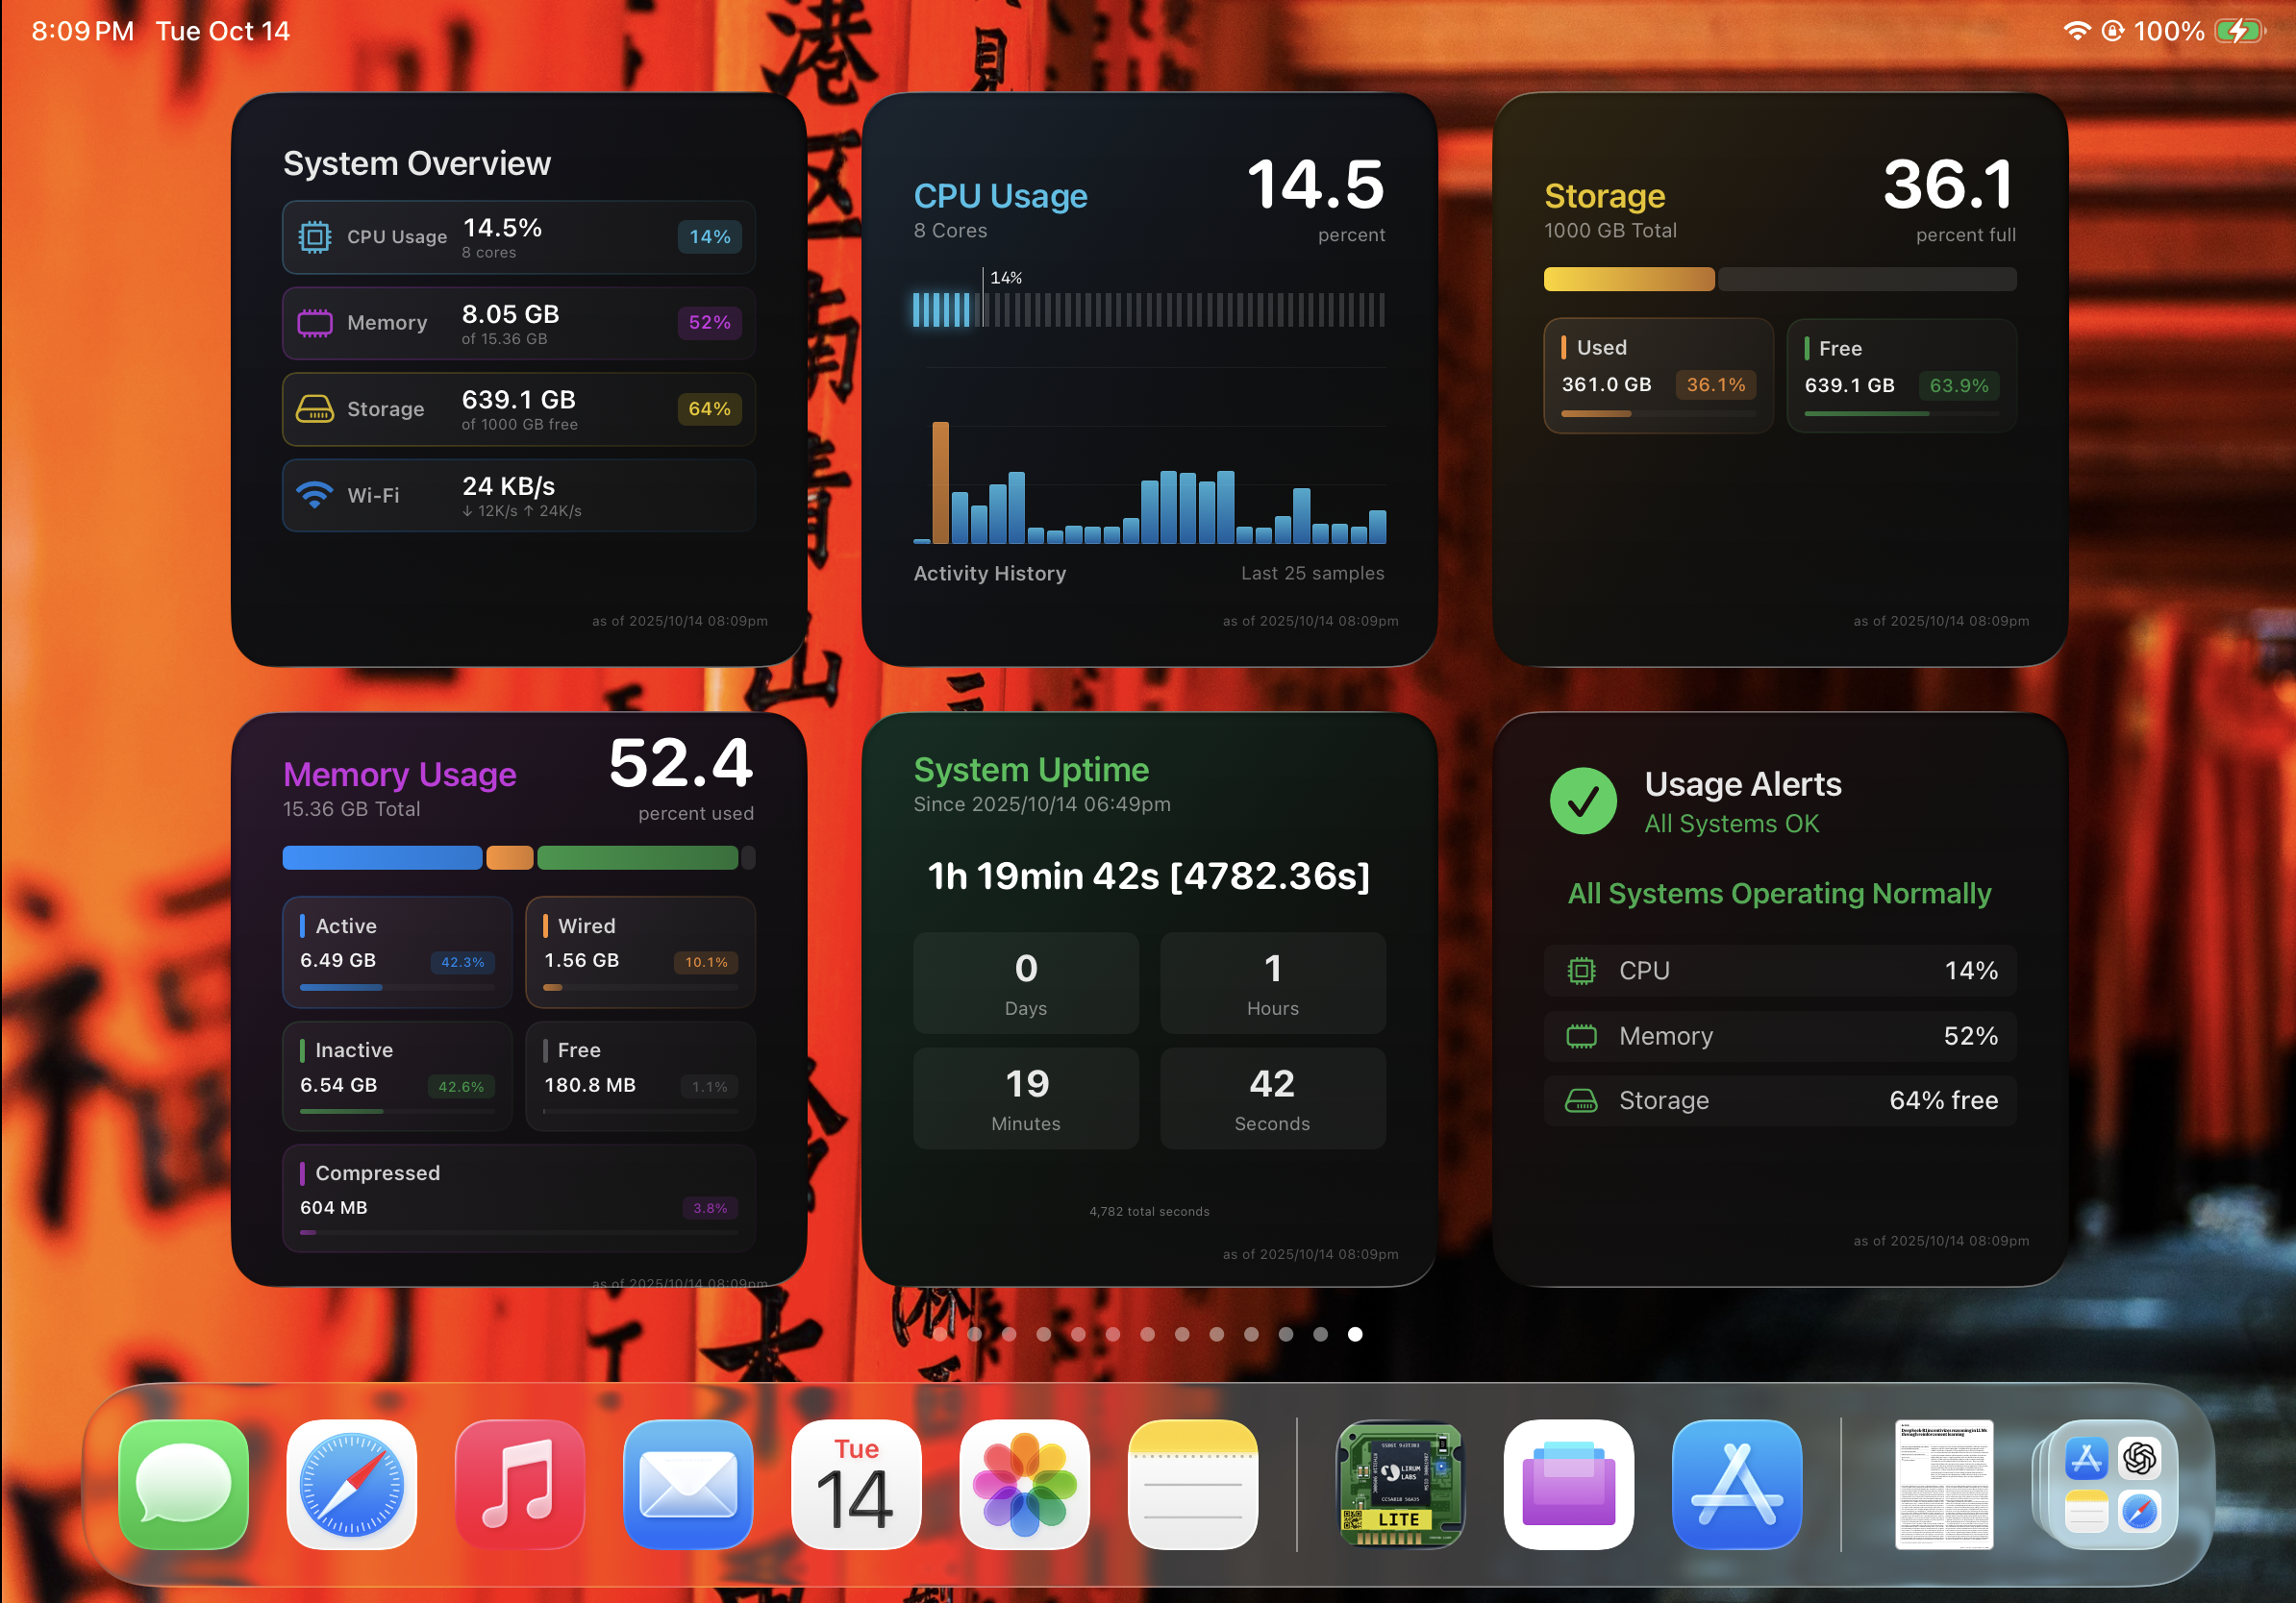Launch the Lirum Labs LITE device info app
2296x1603 pixels.
coord(1399,1486)
